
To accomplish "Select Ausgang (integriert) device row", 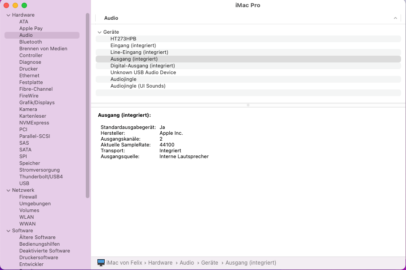I will tap(248, 59).
